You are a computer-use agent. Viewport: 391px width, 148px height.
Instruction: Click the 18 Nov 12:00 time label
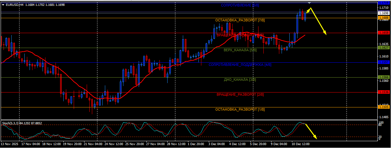coord(52,143)
